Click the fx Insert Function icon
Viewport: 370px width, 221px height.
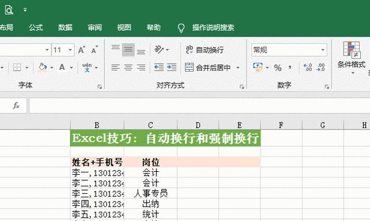(16, 106)
